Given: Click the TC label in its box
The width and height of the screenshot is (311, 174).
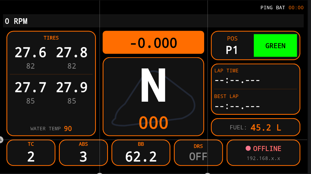Looking at the screenshot, I should [31, 144].
